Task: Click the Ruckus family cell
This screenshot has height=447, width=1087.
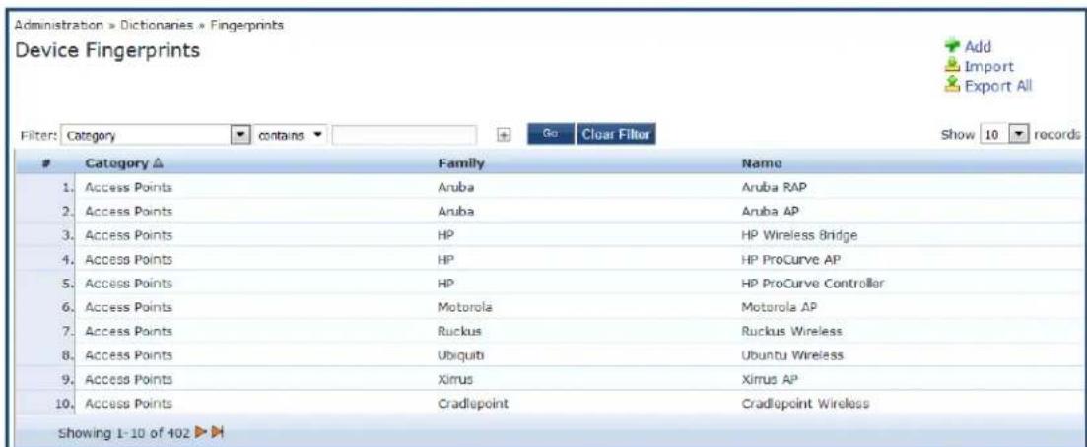Action: (x=459, y=332)
